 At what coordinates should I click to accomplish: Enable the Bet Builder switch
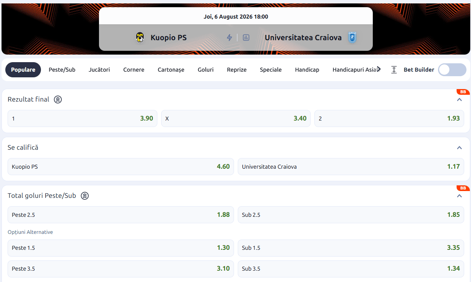tap(452, 70)
